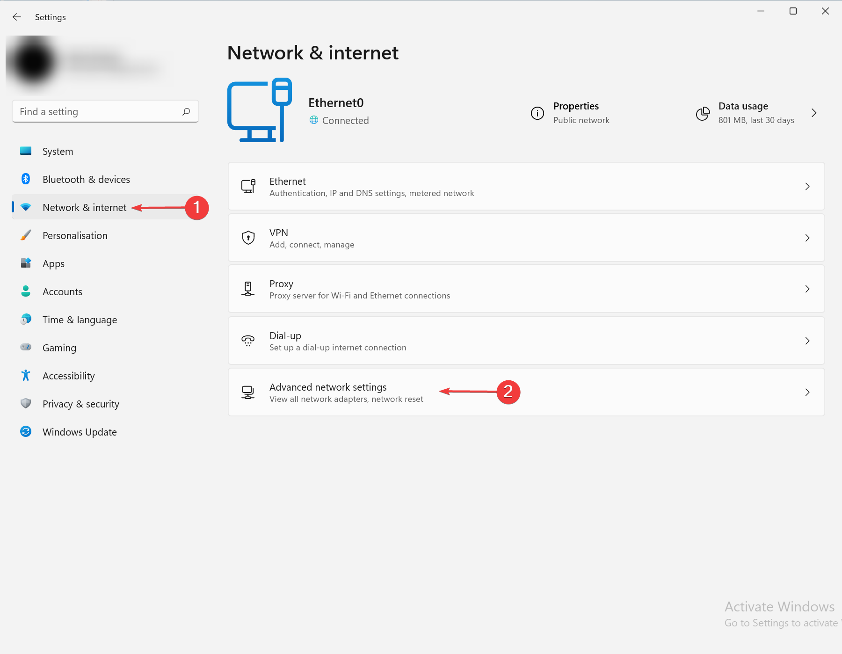Open the Accounts category
The width and height of the screenshot is (842, 654).
click(105, 291)
